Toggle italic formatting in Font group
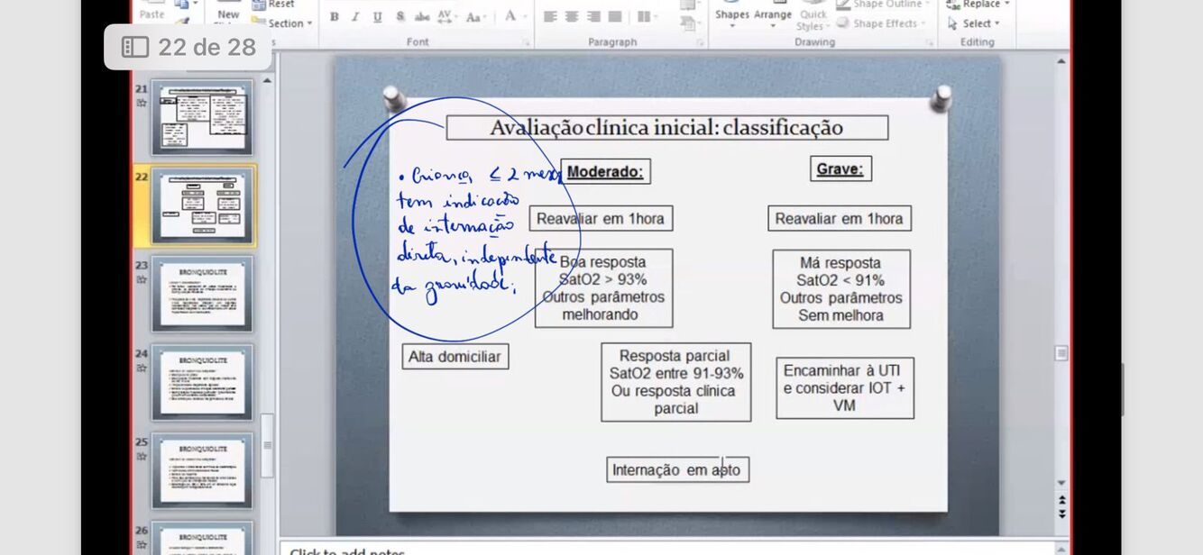 [355, 16]
